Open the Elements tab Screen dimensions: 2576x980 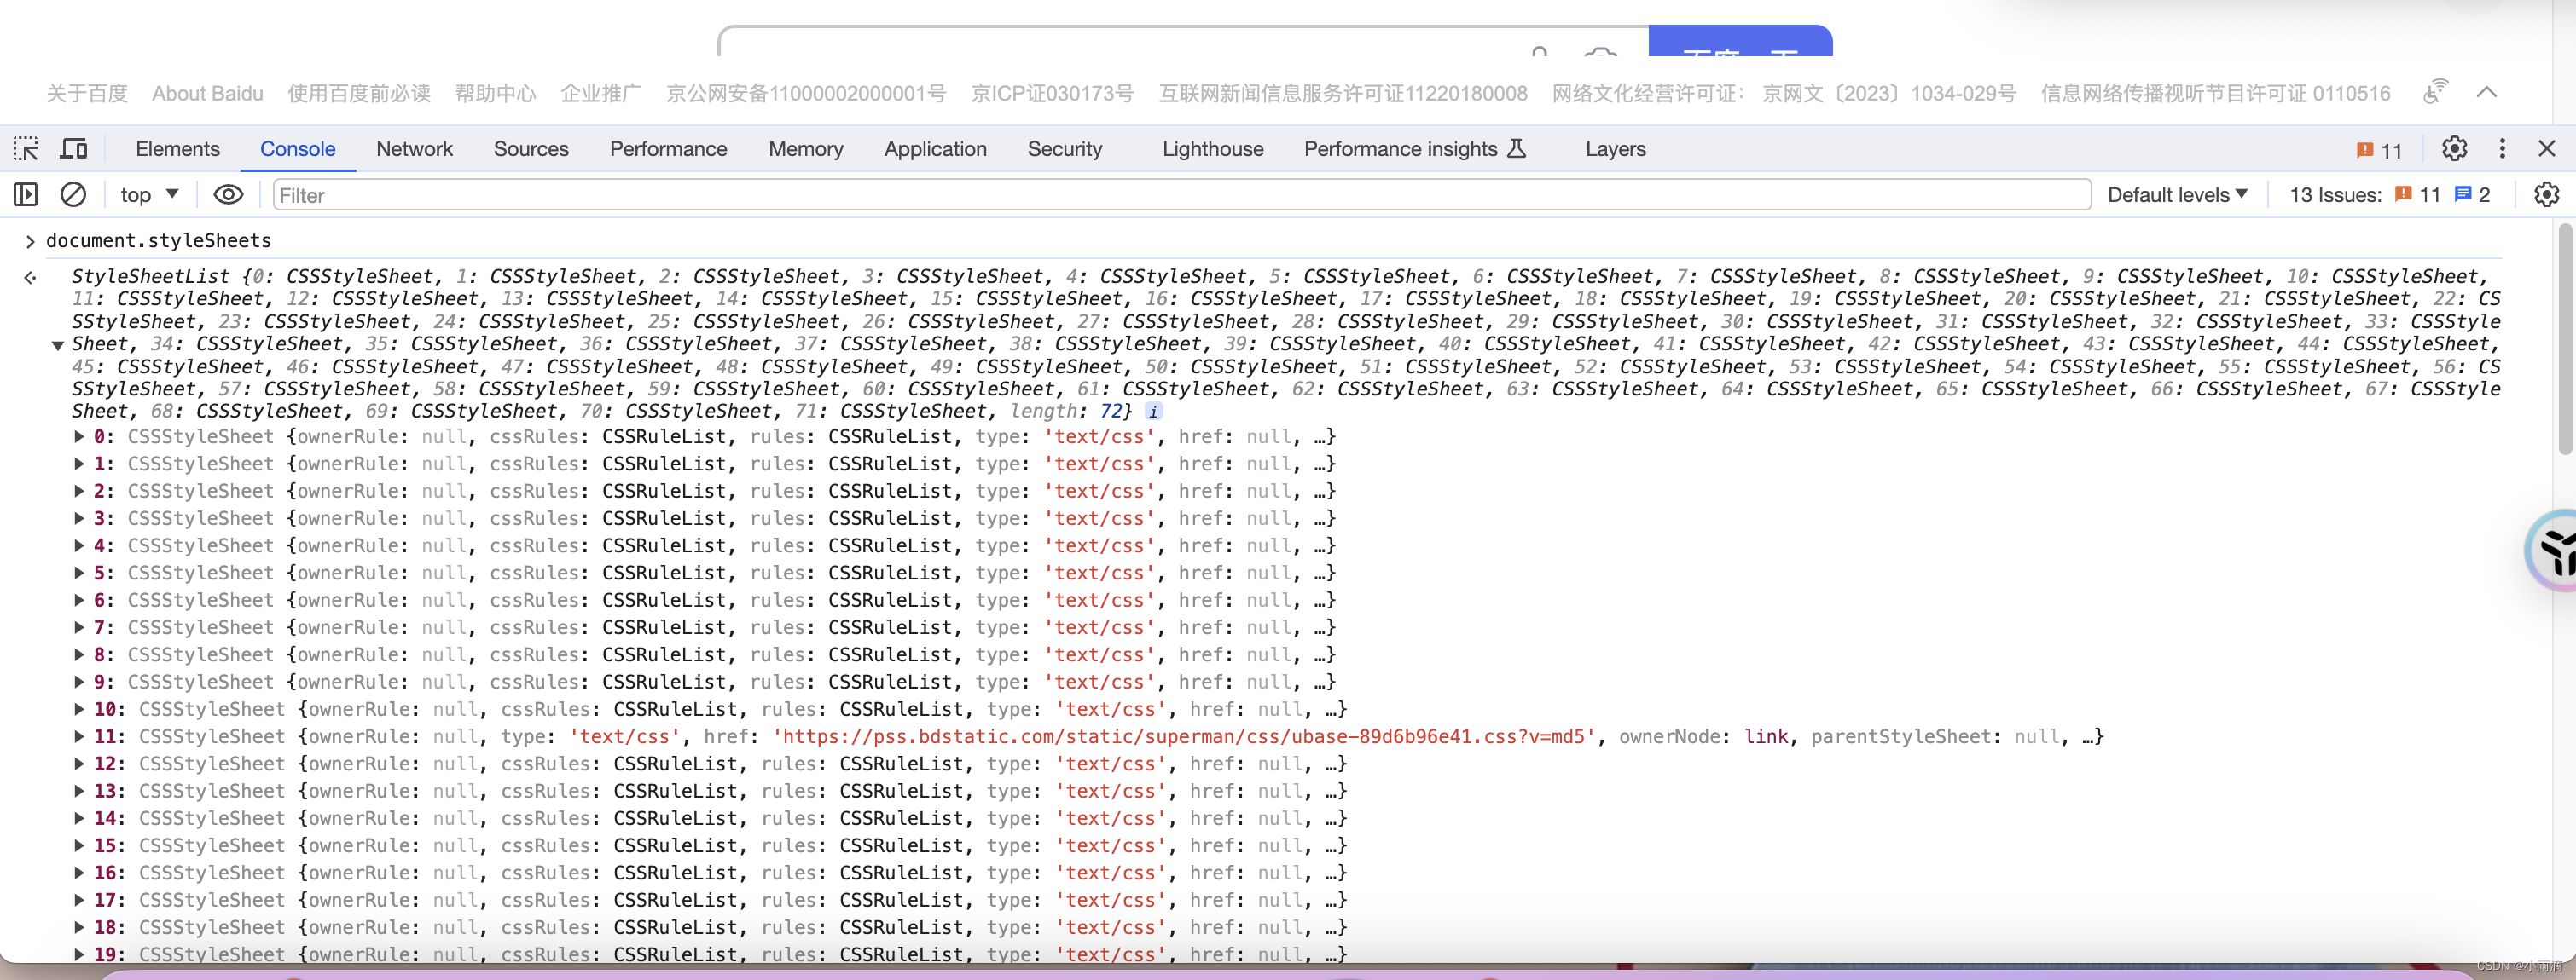[178, 149]
